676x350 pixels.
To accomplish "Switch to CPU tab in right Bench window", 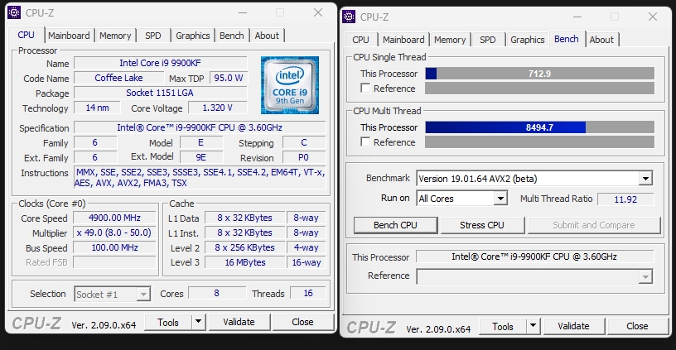I will [x=361, y=40].
